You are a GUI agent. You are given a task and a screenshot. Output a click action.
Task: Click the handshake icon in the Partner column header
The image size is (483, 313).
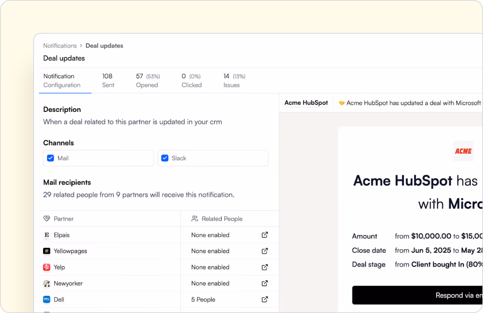pyautogui.click(x=47, y=218)
